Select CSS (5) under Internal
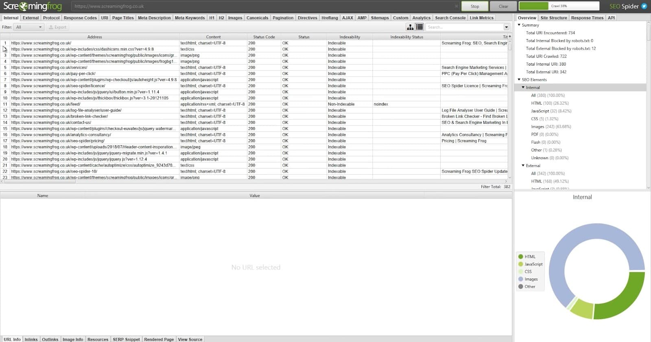Viewport: 651px width, 342px height. [544, 119]
